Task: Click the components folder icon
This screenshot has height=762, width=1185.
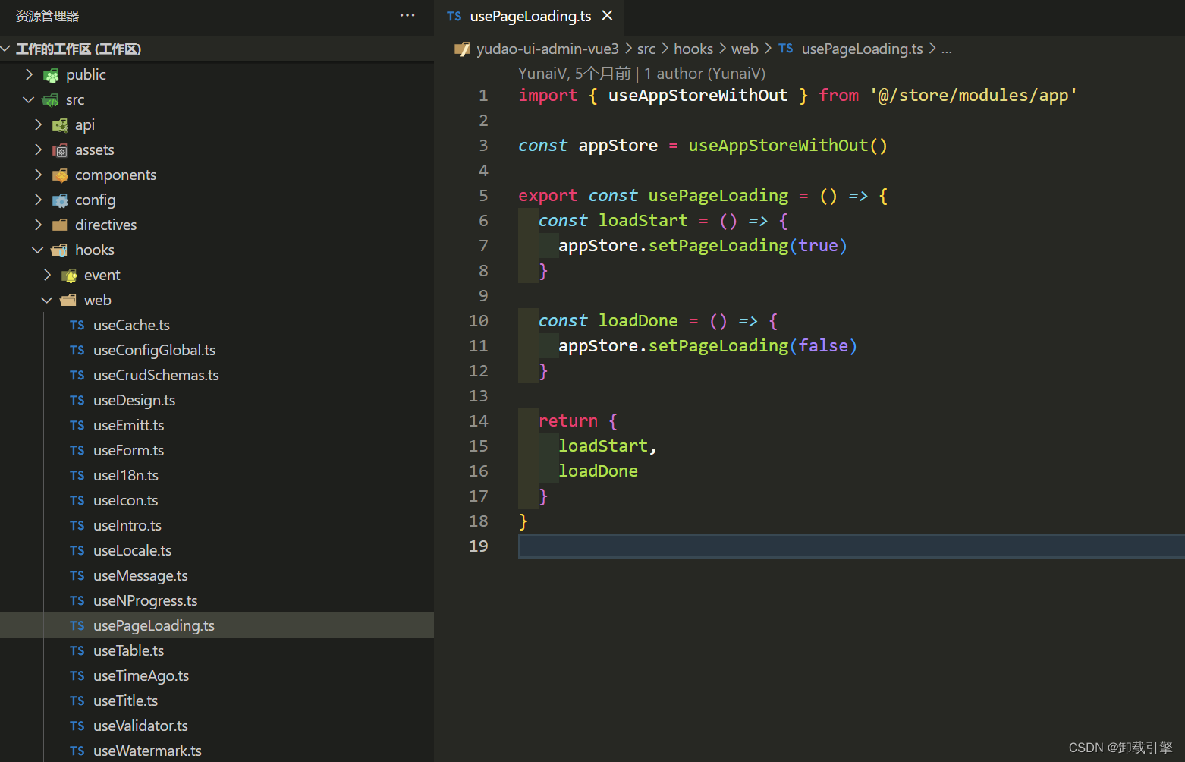Action: tap(60, 175)
